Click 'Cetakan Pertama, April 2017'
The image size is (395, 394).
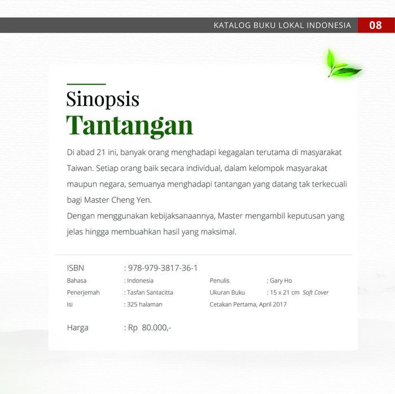pos(248,304)
